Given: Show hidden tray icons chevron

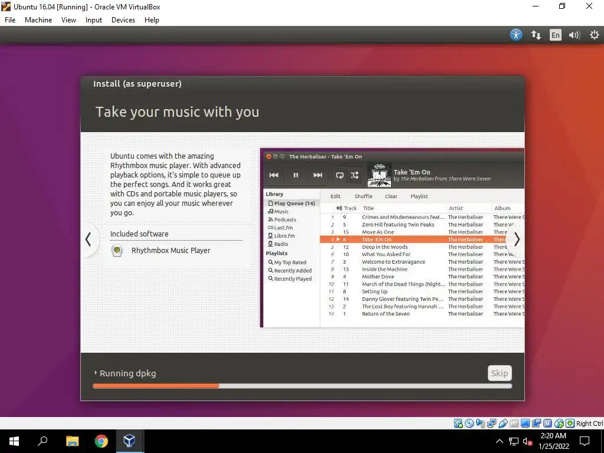Looking at the screenshot, I should (499, 441).
